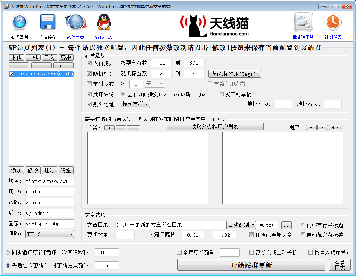Viewport: 356px width, 276px height.
Task: Click 读取分类和用户列表 button
Action: [215, 126]
